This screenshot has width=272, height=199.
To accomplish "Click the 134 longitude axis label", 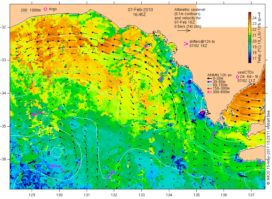I will click(169, 195).
